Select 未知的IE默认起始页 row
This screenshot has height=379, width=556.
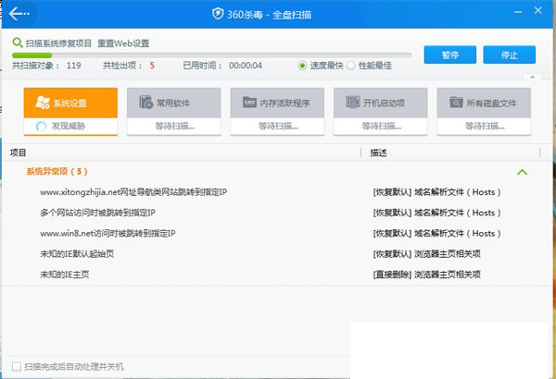(x=77, y=253)
